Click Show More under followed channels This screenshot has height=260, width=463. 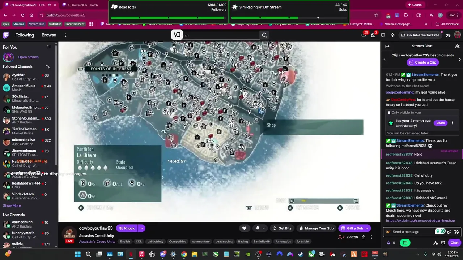pyautogui.click(x=12, y=205)
